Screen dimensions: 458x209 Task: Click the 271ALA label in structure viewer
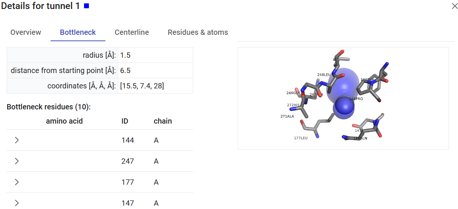(x=287, y=116)
